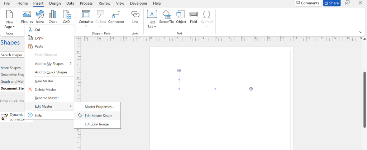Click the Help question mark icon
This screenshot has width=367, height=150.
pos(30,115)
